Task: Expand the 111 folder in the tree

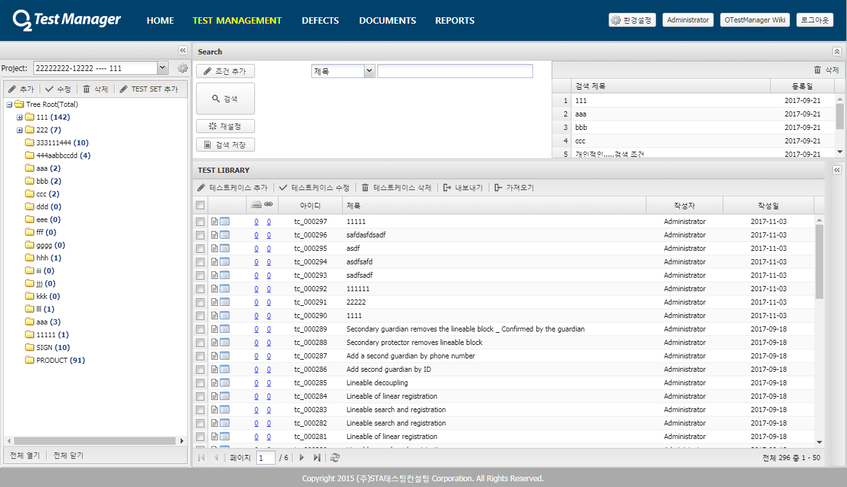Action: 19,117
